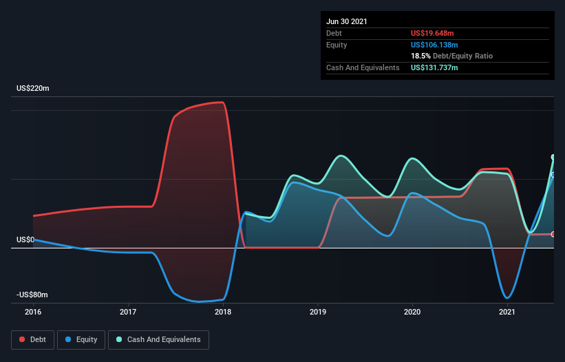This screenshot has width=565, height=362.
Task: Click the Jun 30 2021 tooltip date
Action: click(347, 21)
